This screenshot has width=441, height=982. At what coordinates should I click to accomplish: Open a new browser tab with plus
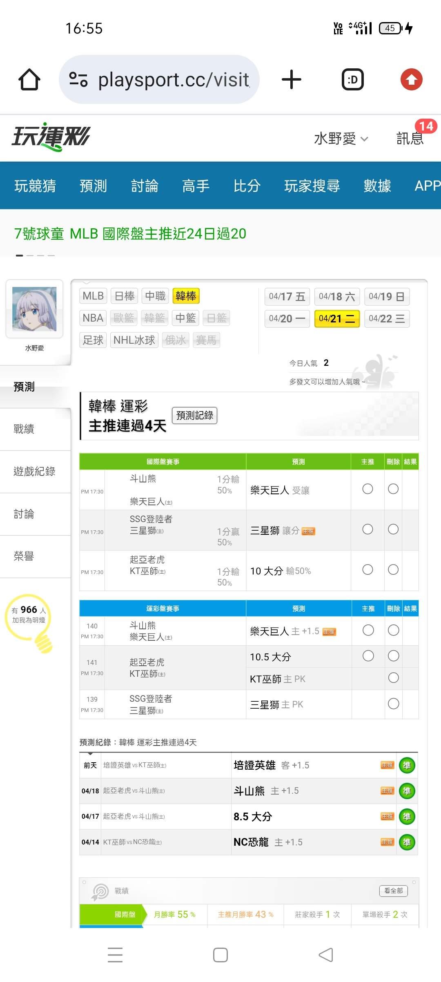point(292,79)
